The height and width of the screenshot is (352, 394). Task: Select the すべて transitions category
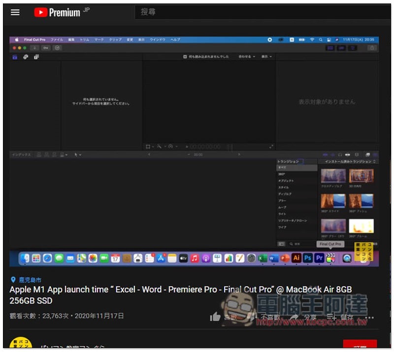(x=296, y=167)
